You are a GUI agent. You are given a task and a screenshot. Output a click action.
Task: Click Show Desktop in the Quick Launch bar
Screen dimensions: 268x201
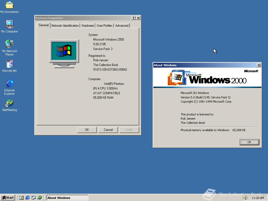21,198
